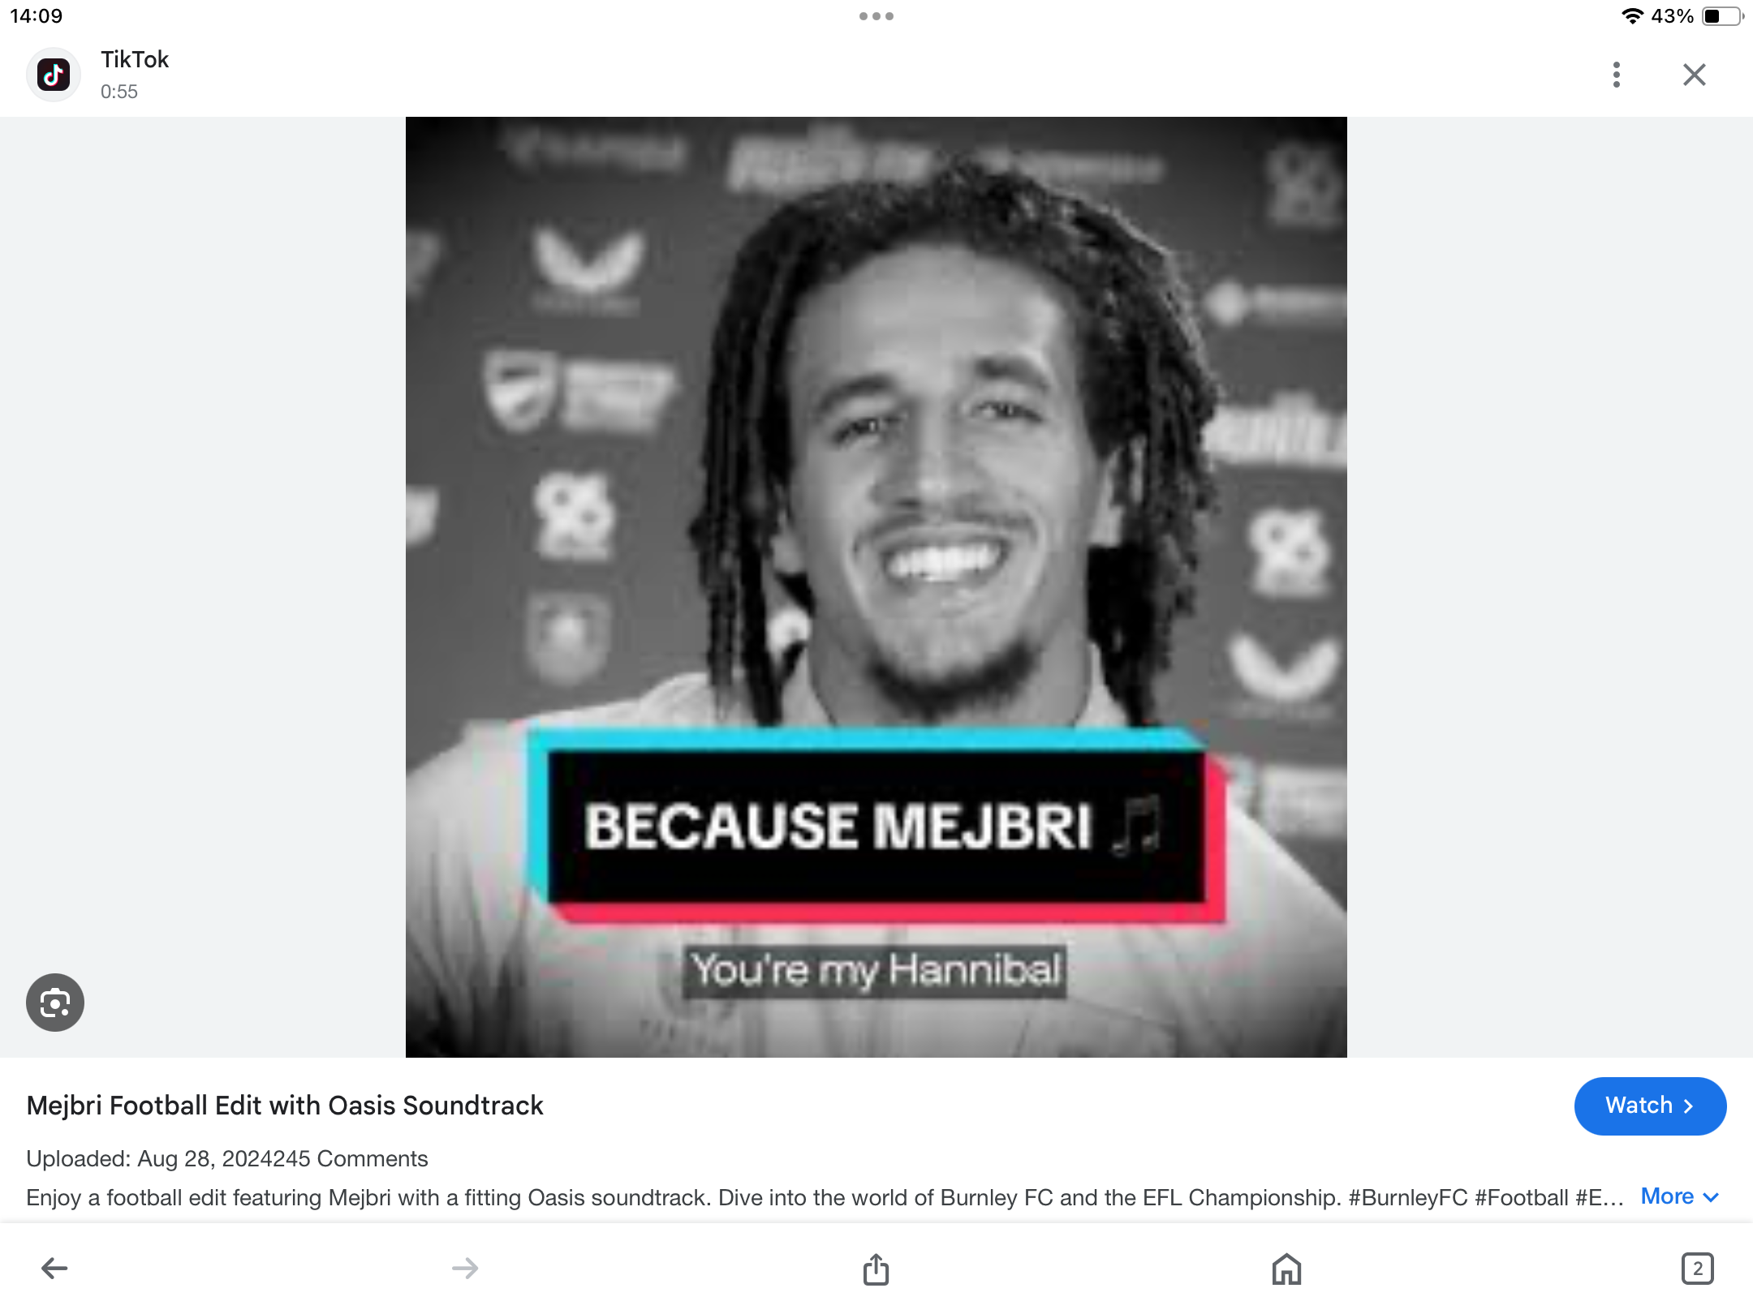The image size is (1753, 1314).
Task: Open the share sheet icon
Action: 876,1269
